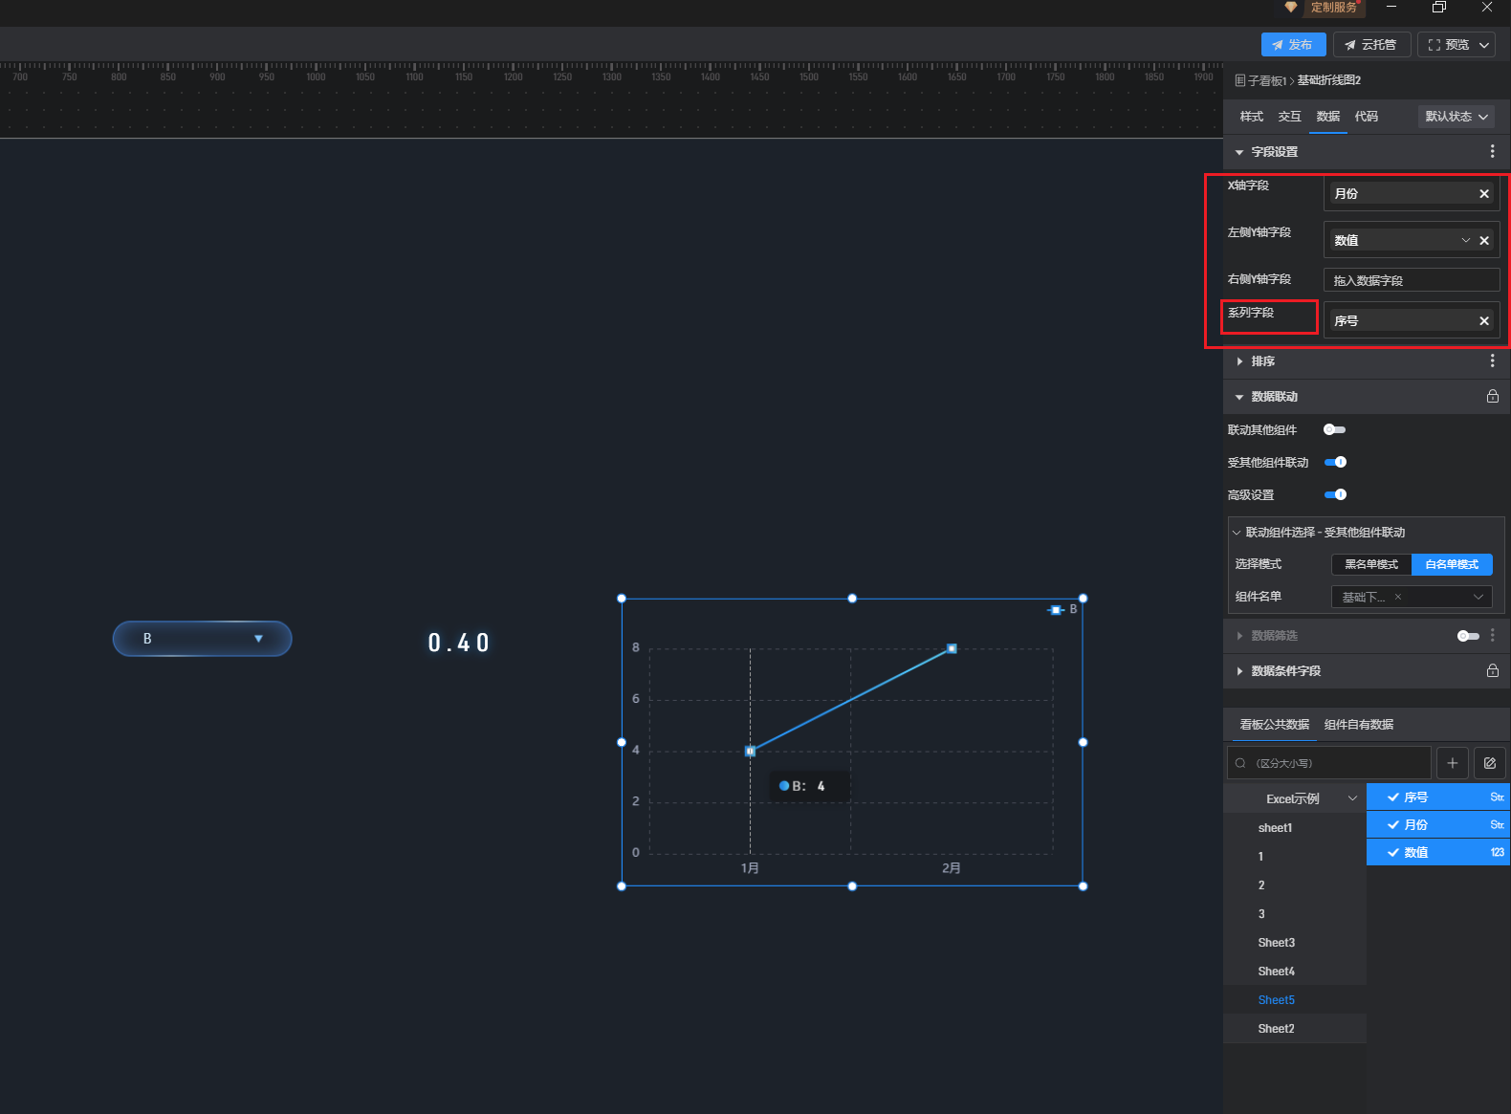Click the lock icon on 数据条件字段
Image resolution: width=1511 pixels, height=1114 pixels.
pos(1492,671)
